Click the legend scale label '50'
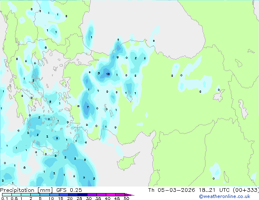 126,198
